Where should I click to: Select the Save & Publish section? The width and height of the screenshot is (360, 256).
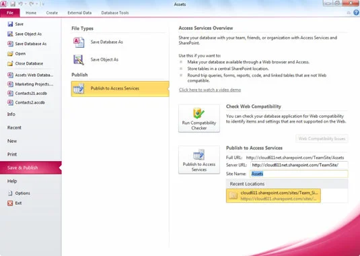coord(31,168)
